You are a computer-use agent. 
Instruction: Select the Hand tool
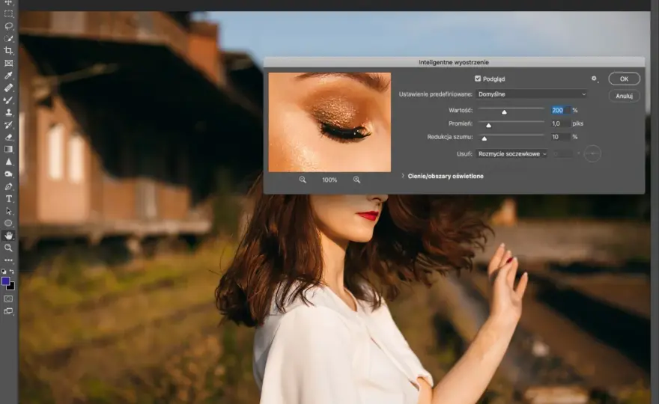pyautogui.click(x=8, y=236)
